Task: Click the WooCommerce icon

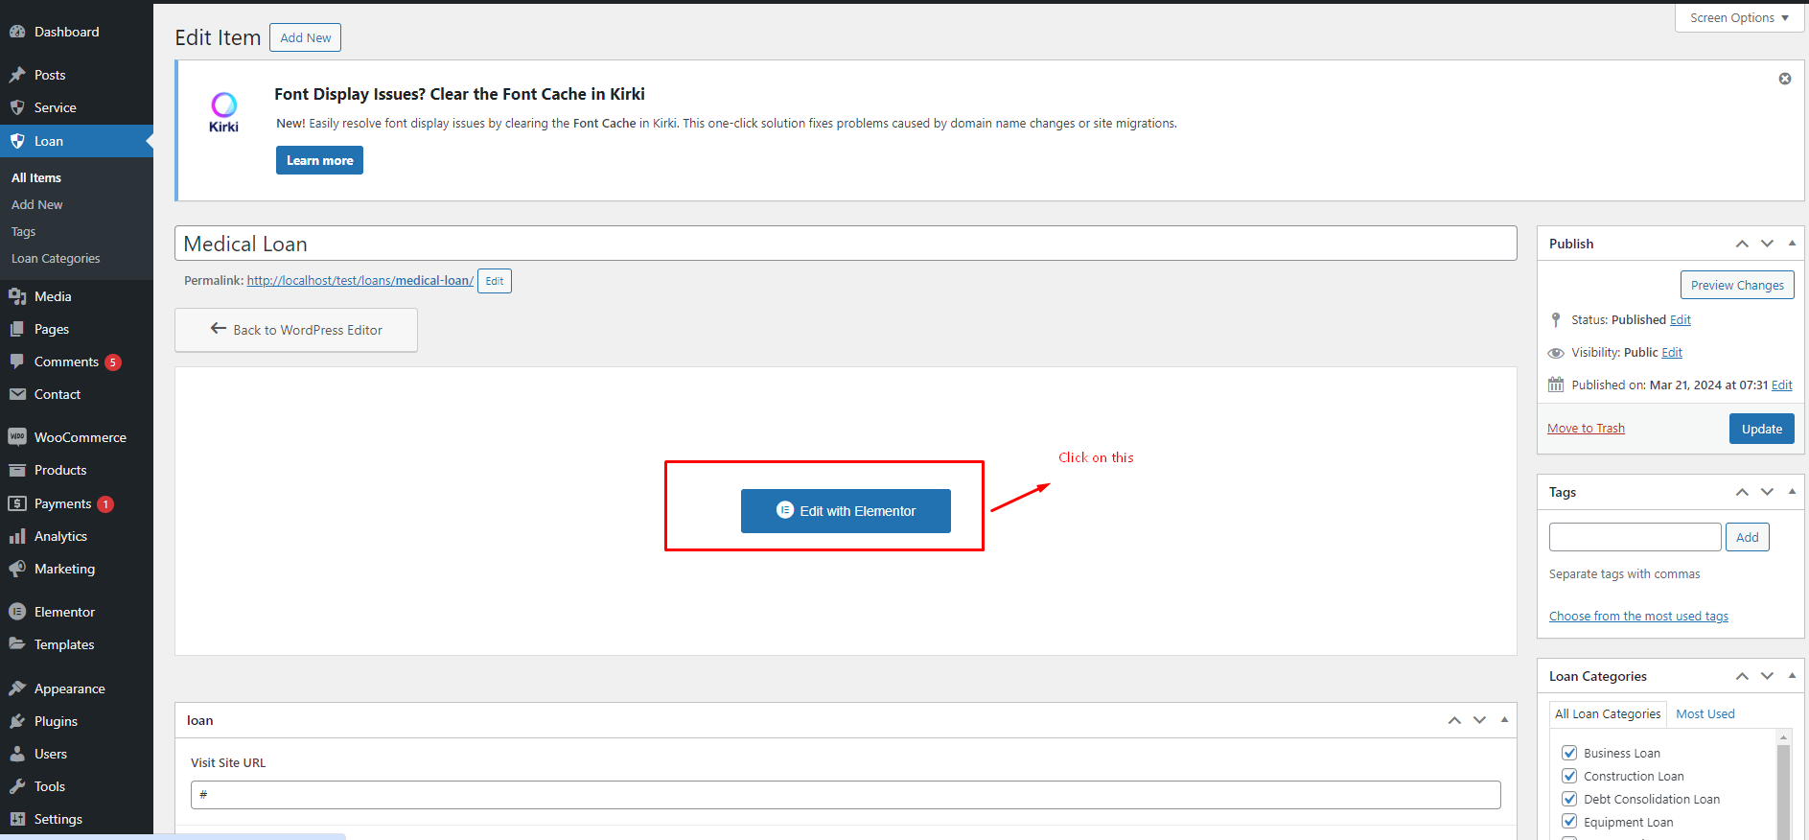Action: 17,437
